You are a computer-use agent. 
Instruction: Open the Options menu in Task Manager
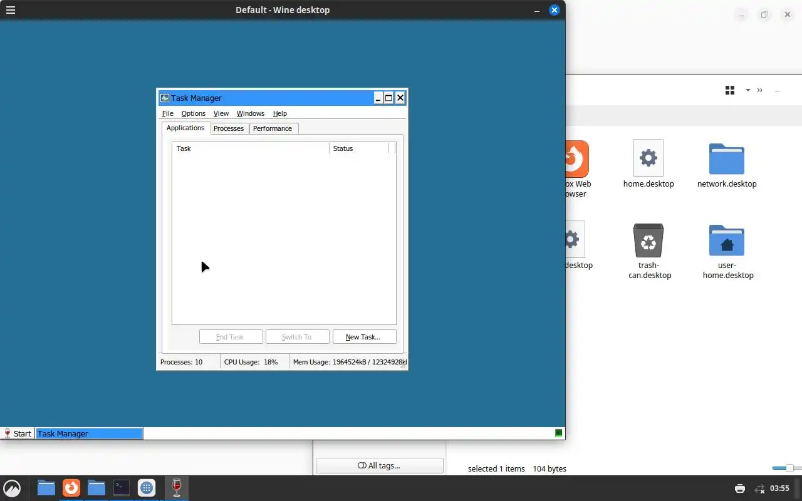coord(193,113)
